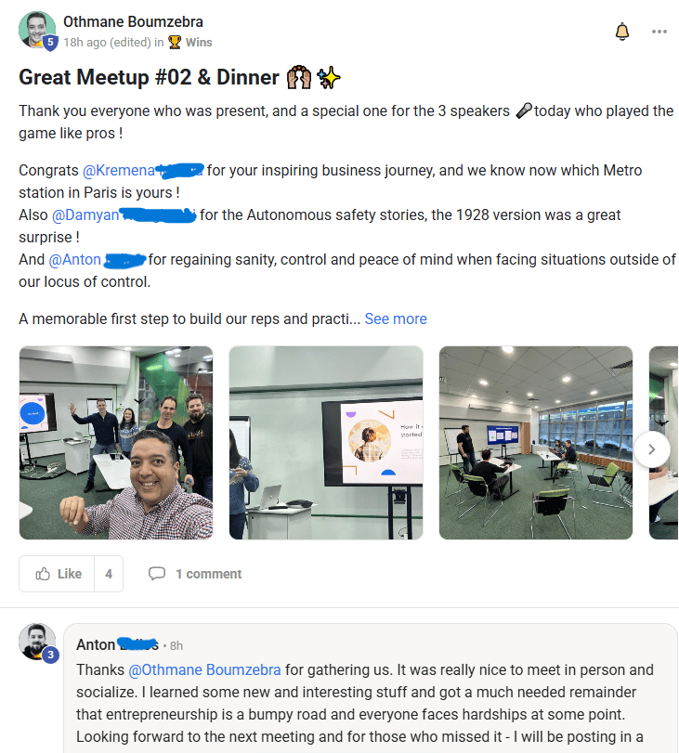View the like count of 4

point(109,574)
